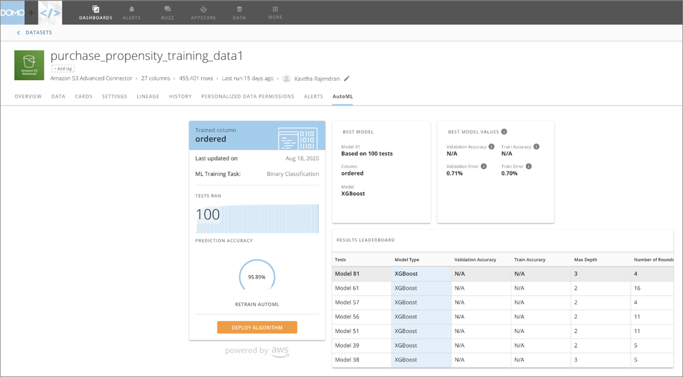Viewport: 683px width, 377px height.
Task: Select the Model 61 row in leaderboard
Action: click(x=346, y=288)
